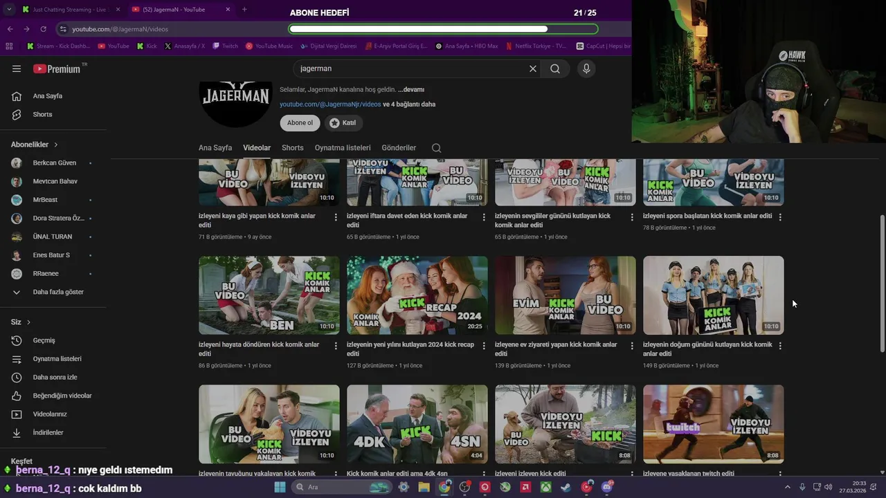Switch to Just Chatting Streaming browser tab
Viewport: 886px width, 498px height.
tap(69, 10)
